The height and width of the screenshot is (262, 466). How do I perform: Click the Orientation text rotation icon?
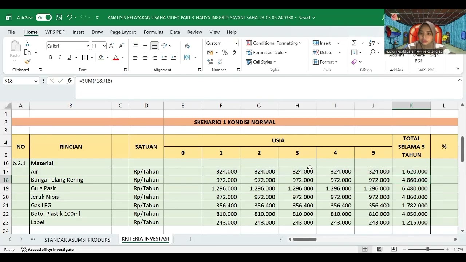point(164,45)
